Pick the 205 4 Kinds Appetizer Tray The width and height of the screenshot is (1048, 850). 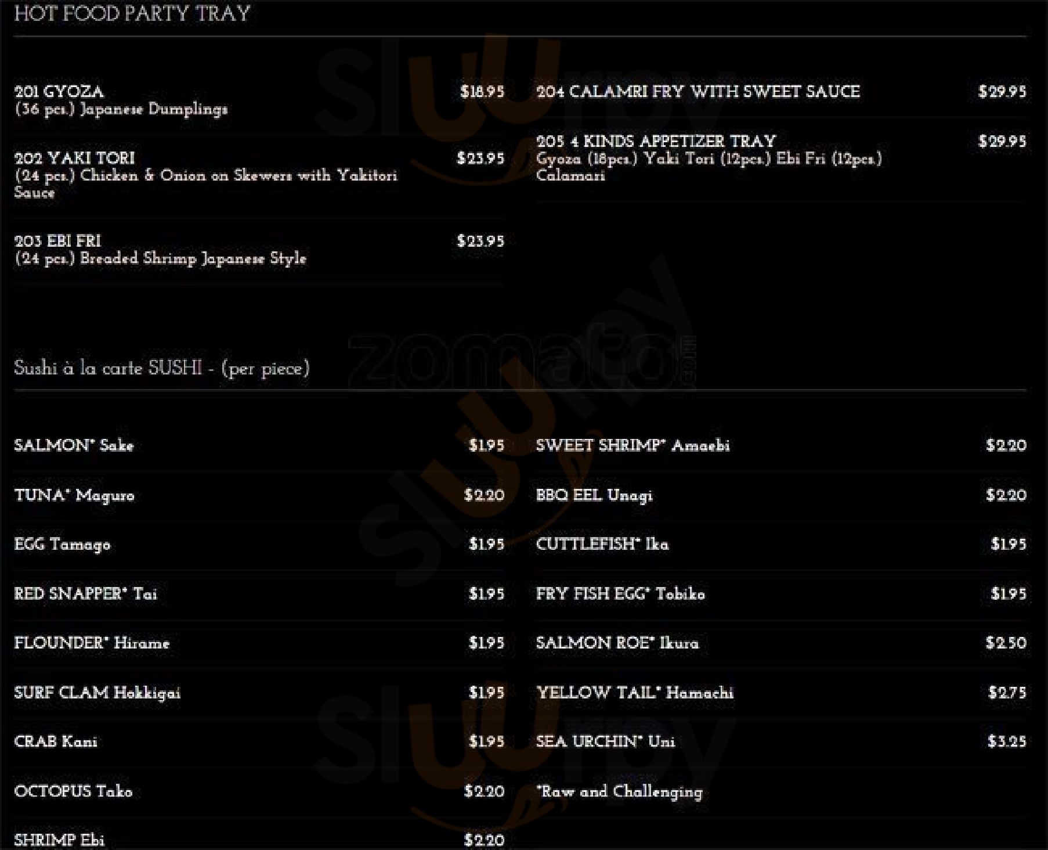(656, 141)
